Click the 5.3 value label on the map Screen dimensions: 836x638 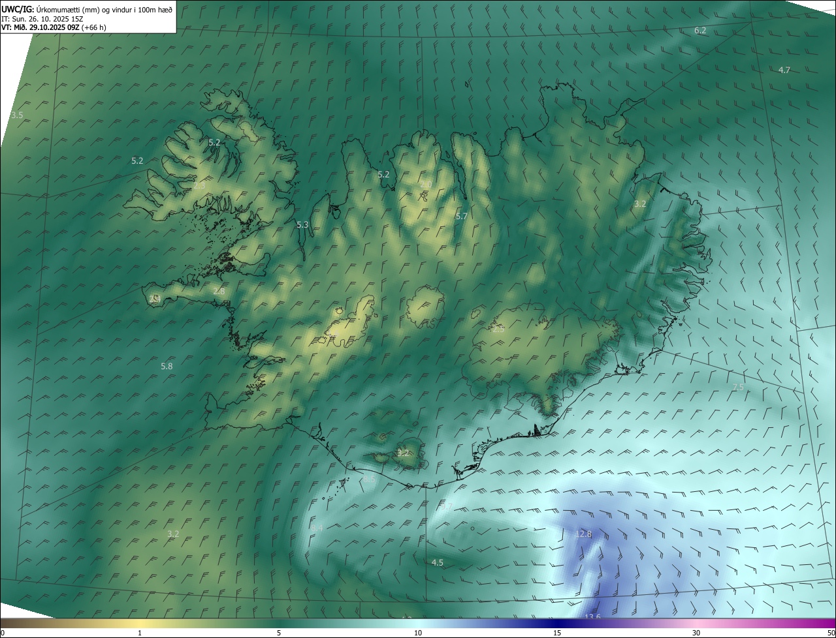tap(302, 224)
